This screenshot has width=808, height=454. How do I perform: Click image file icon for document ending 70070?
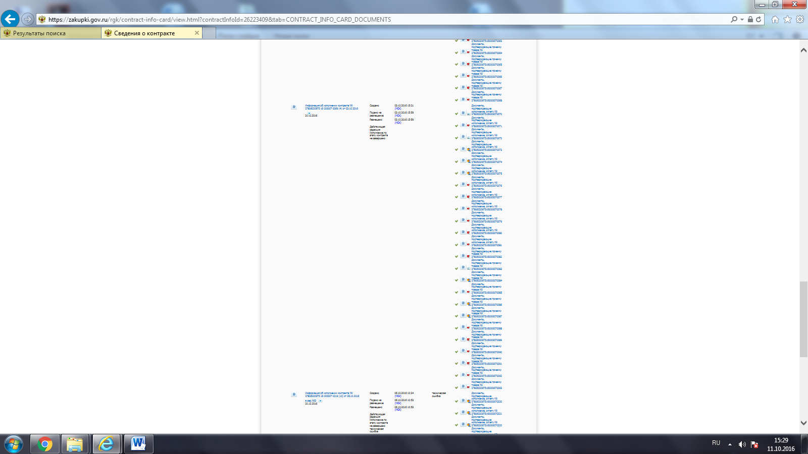coord(468,113)
